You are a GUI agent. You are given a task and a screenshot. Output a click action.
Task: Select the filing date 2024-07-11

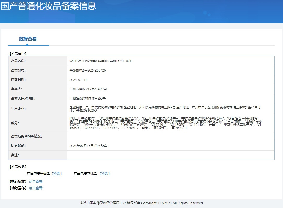(x=78, y=80)
